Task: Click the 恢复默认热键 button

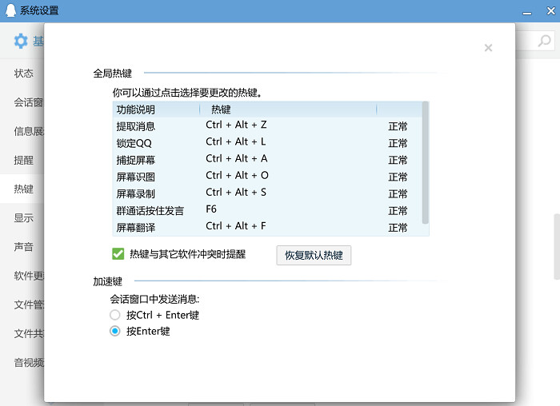Action: tap(314, 255)
